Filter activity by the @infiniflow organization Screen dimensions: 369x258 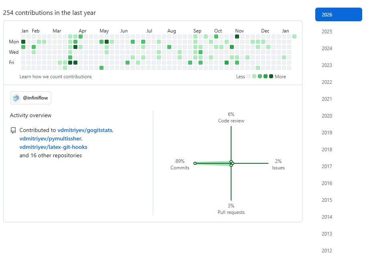[x=30, y=98]
